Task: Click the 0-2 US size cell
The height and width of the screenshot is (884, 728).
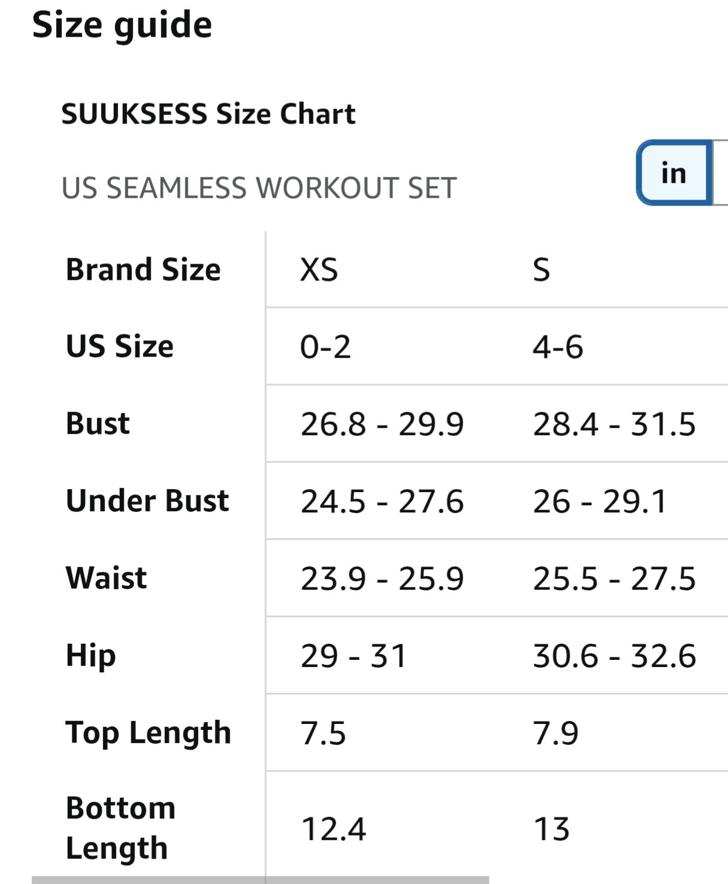Action: point(325,347)
